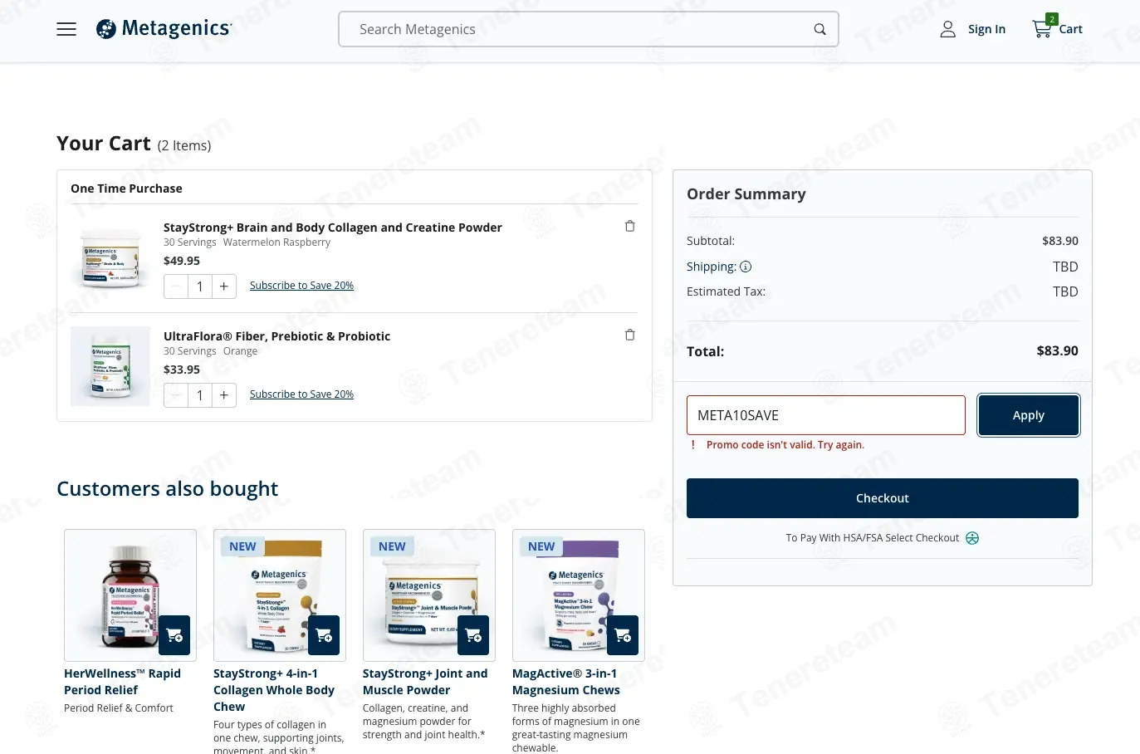
Task: Open UltraFlora Fiber, Prebiotic & Probiotic title
Action: coord(276,336)
